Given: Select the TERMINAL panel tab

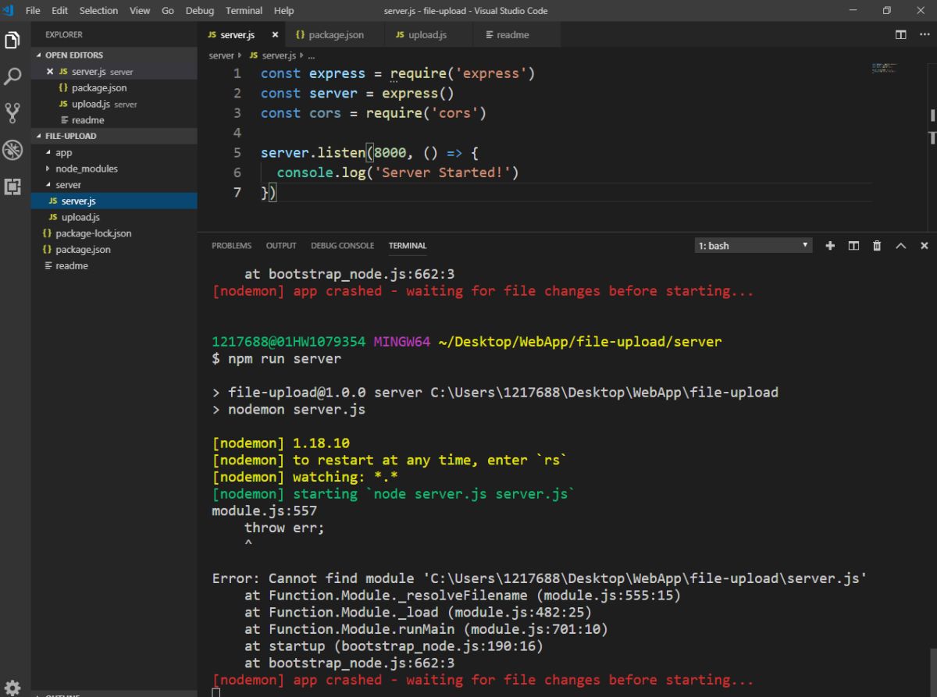Looking at the screenshot, I should (408, 245).
